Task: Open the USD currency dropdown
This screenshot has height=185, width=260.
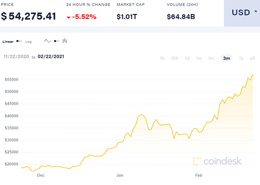Action: point(242,13)
